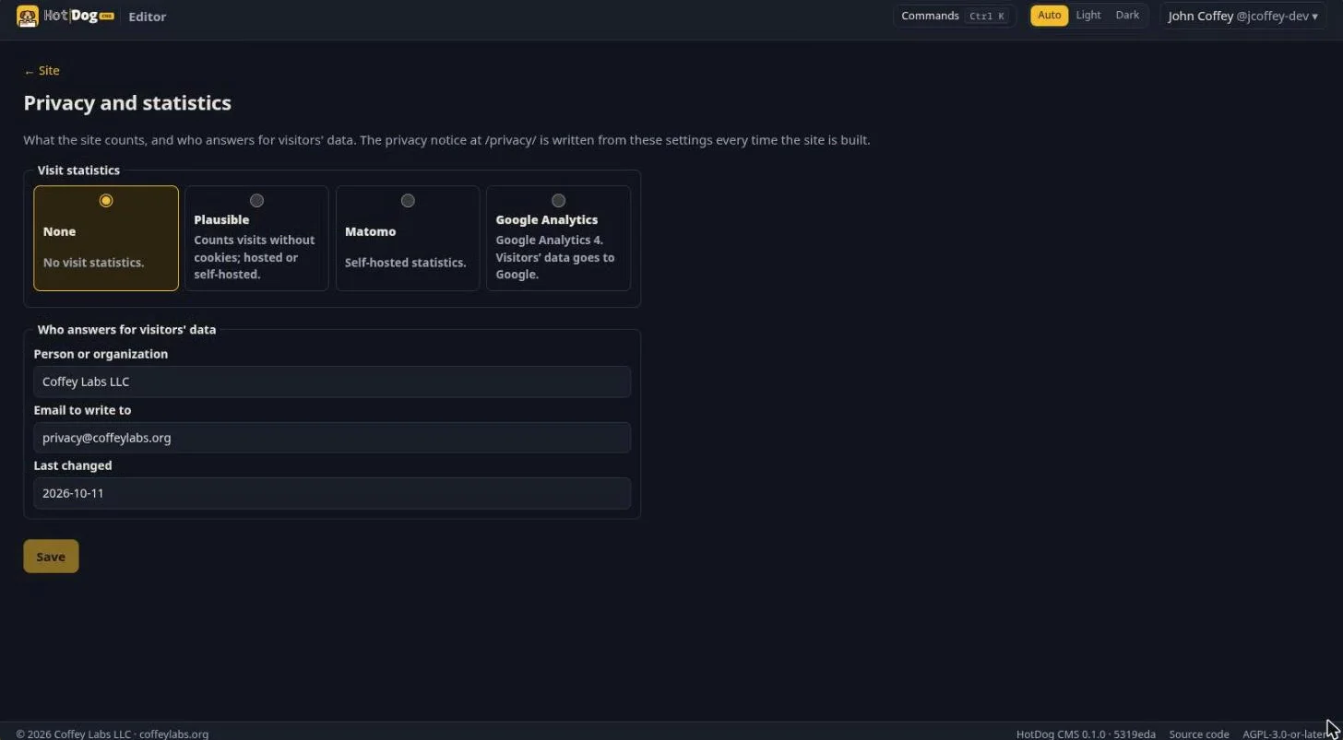1343x740 pixels.
Task: Click 'Self-hosted statistics.' description text
Action: (406, 263)
